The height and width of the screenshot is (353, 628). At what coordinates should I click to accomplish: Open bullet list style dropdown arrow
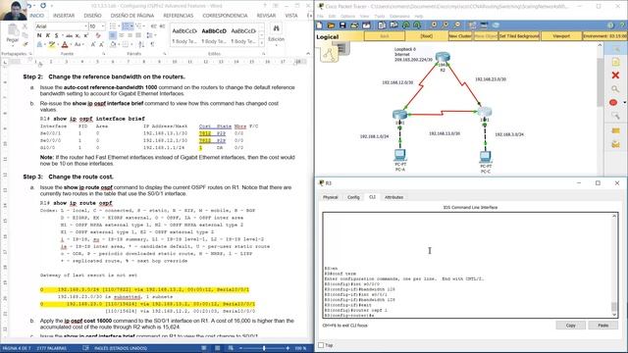click(x=119, y=26)
